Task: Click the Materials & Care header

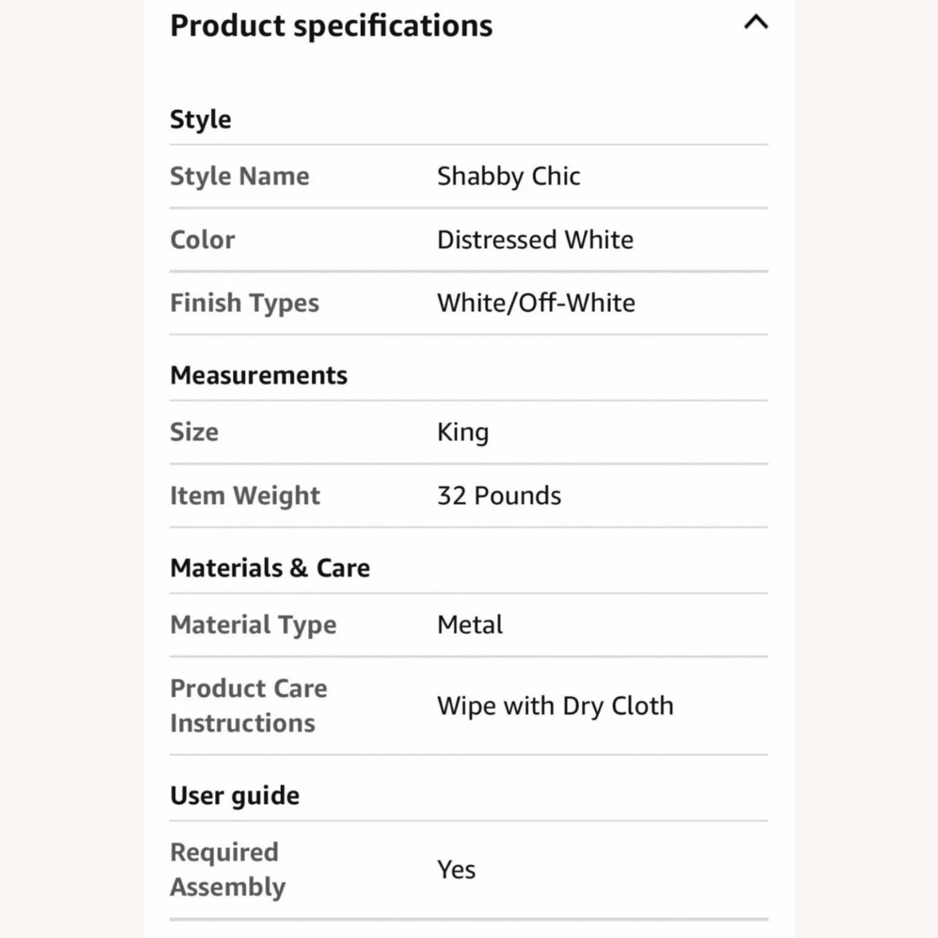Action: pyautogui.click(x=270, y=568)
